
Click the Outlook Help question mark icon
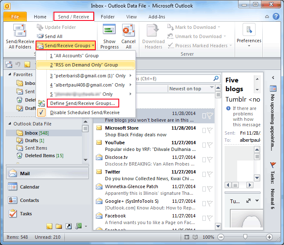276,16
